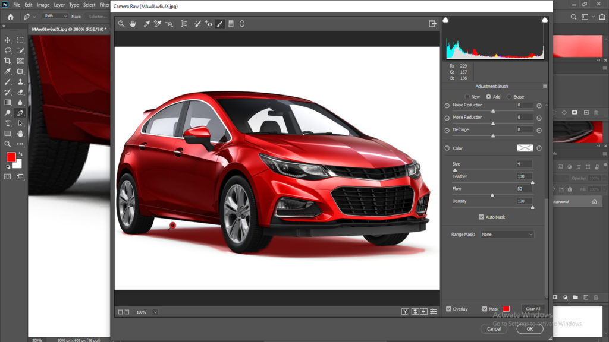Image resolution: width=609 pixels, height=342 pixels.
Task: Increase Noise Reduction with plus button
Action: tap(539, 106)
